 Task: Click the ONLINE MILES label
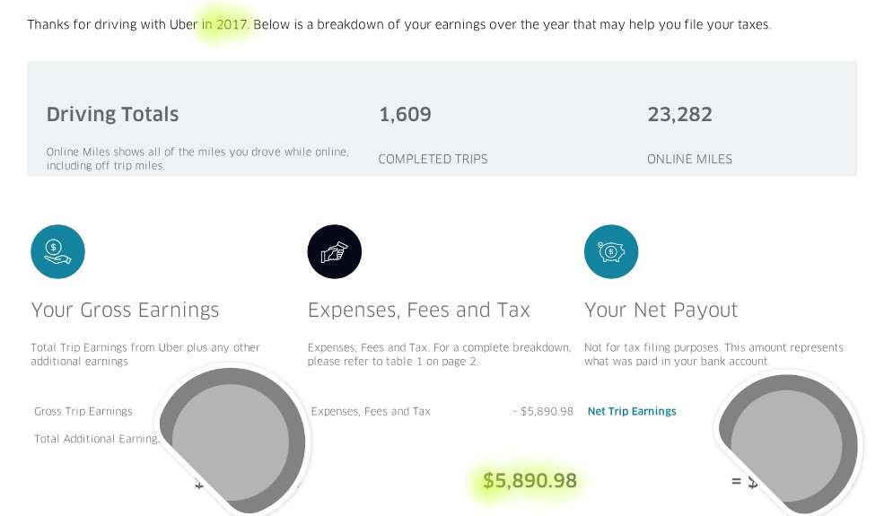(689, 159)
